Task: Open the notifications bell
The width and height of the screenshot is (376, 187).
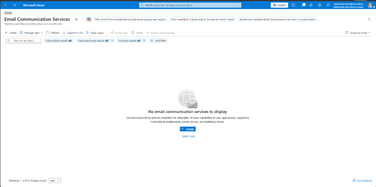Action: click(x=303, y=5)
